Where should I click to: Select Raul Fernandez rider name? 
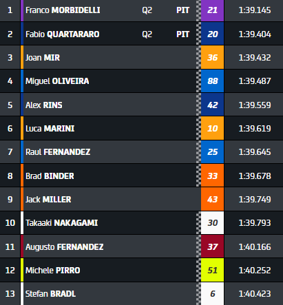pyautogui.click(x=58, y=152)
